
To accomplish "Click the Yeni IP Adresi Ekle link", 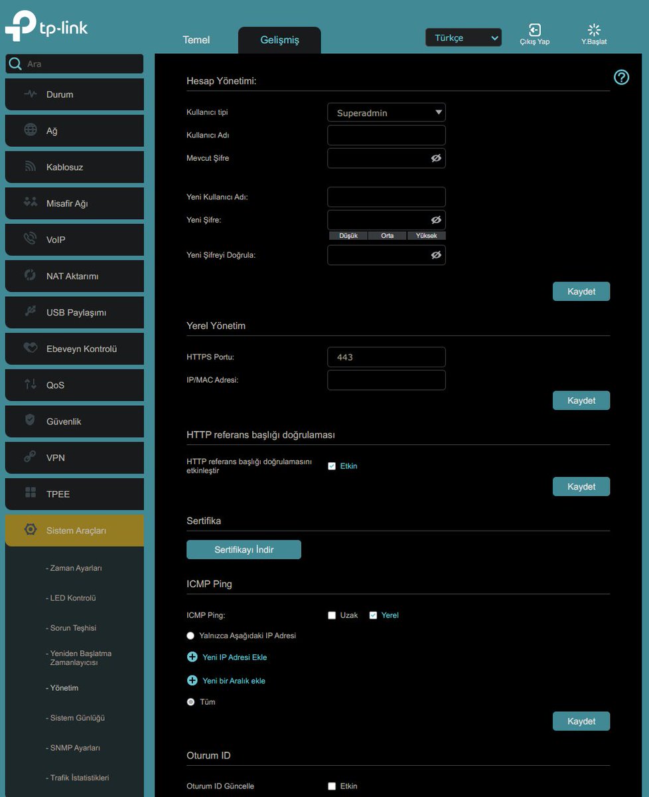I will pos(234,657).
